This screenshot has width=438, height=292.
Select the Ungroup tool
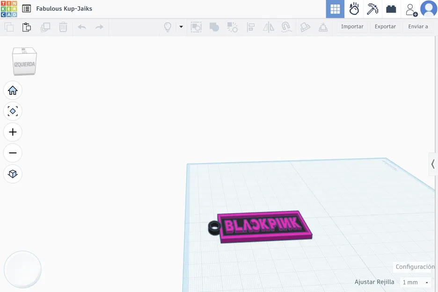point(233,27)
